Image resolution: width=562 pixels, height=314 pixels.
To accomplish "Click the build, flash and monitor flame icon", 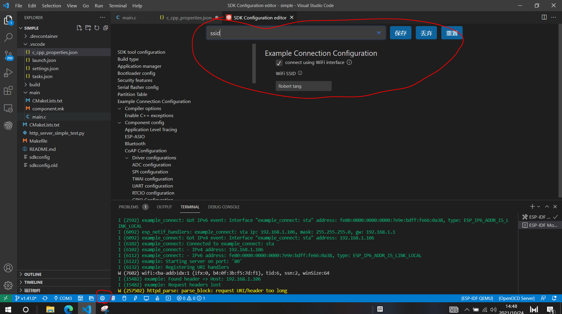I will [x=157, y=298].
